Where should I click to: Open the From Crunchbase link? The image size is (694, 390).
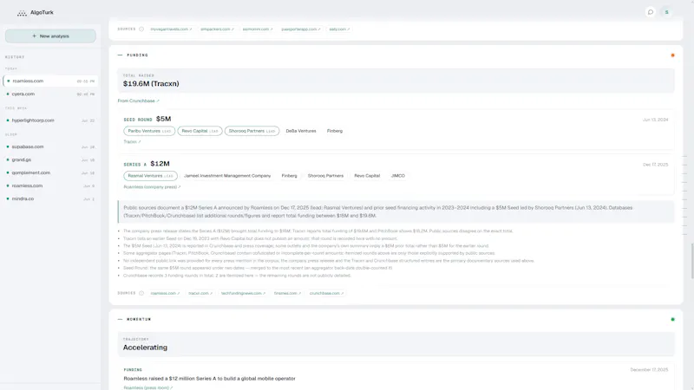pyautogui.click(x=138, y=101)
